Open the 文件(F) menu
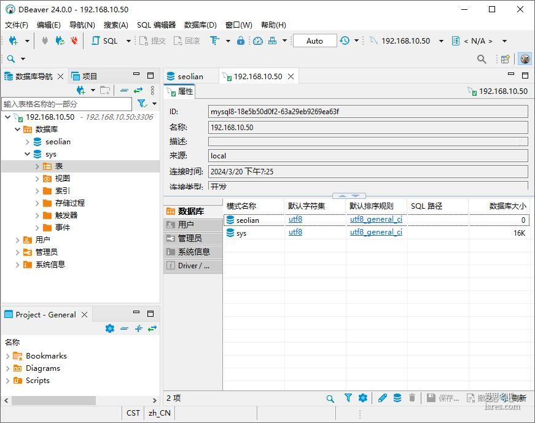 point(17,25)
